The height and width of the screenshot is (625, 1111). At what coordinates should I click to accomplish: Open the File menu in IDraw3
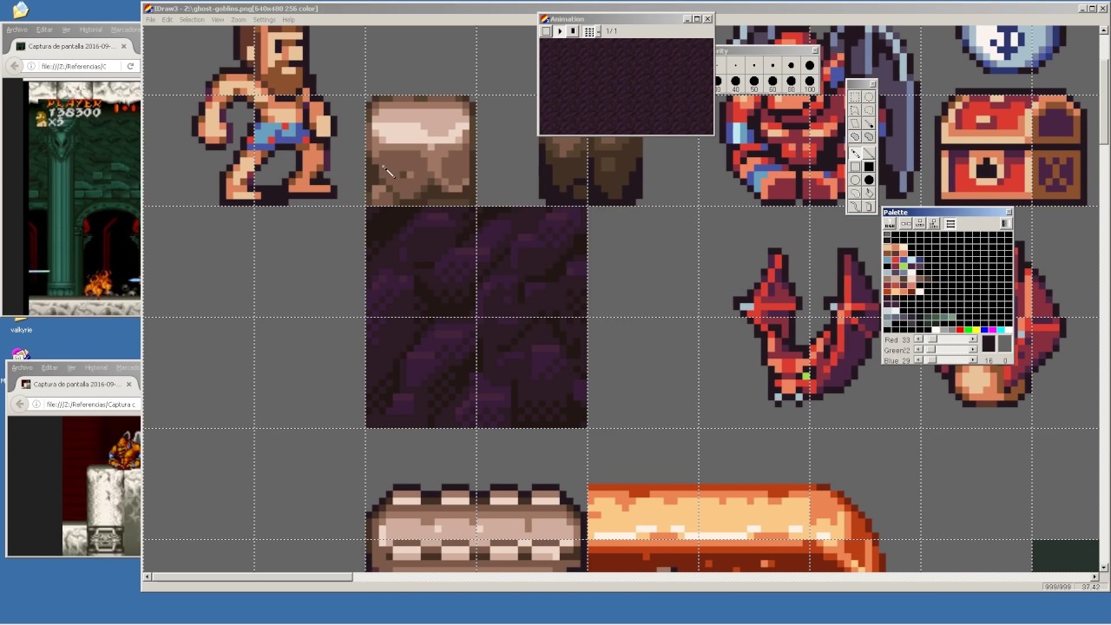151,19
